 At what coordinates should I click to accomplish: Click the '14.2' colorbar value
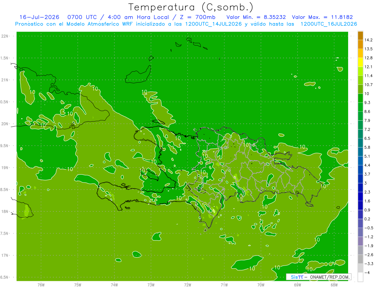click(x=368, y=40)
